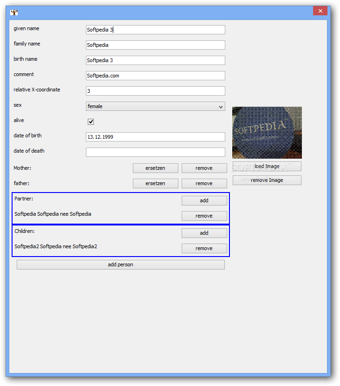The height and width of the screenshot is (386, 340).
Task: Click ersetzen button for Mother
Action: point(156,168)
